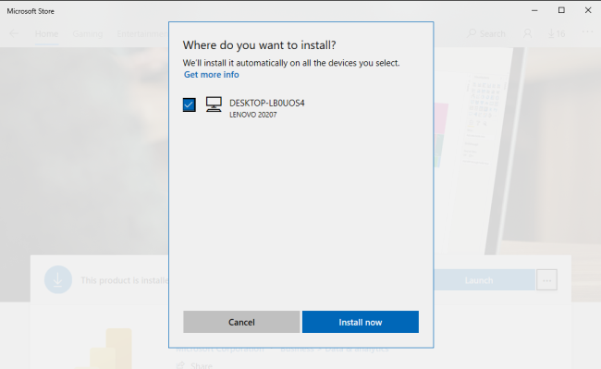601x369 pixels.
Task: Uncheck the DESKTOP-LB0UOS4 device checkbox
Action: (189, 105)
